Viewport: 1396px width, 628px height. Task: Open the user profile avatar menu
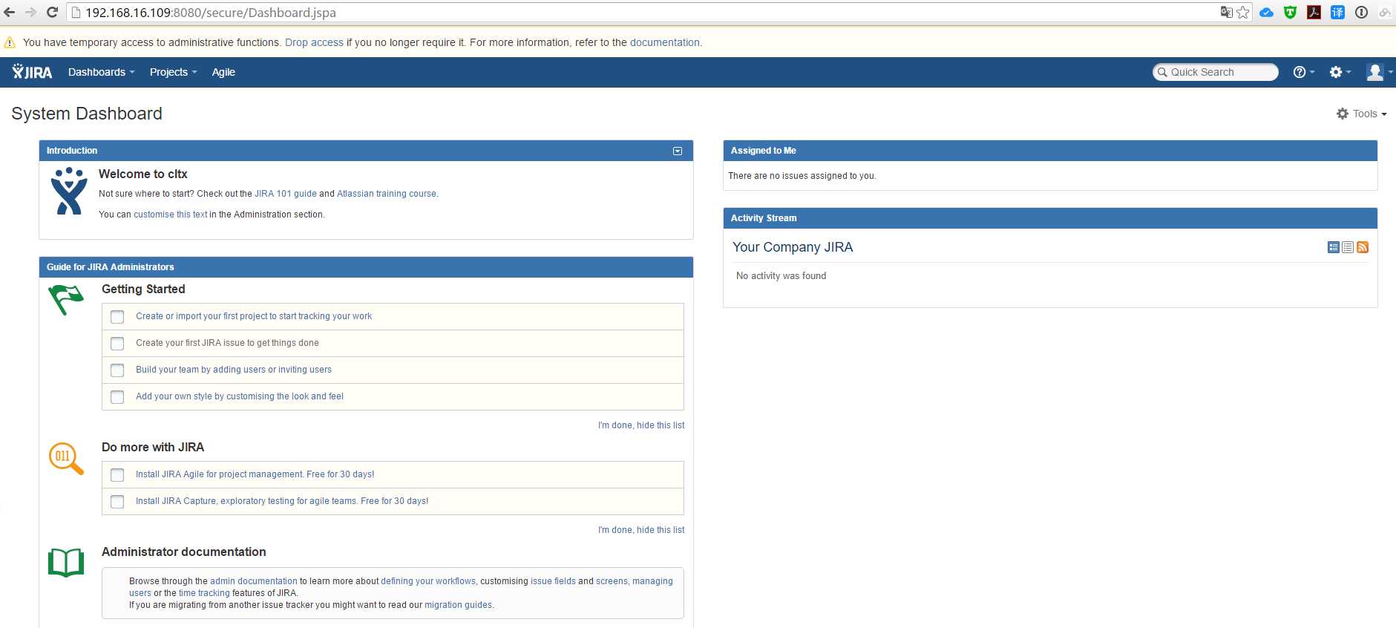click(1379, 72)
